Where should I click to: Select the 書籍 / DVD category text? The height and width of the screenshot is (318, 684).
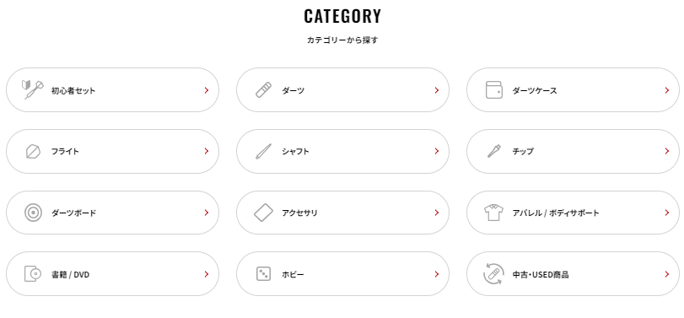[x=70, y=275]
